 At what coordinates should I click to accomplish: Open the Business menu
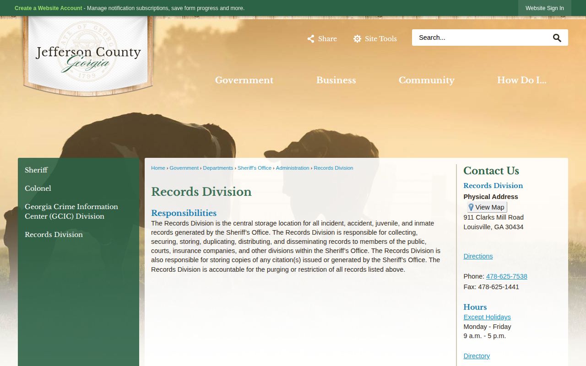[336, 80]
